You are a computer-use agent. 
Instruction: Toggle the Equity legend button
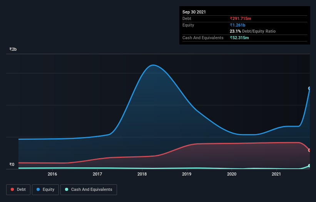point(45,190)
